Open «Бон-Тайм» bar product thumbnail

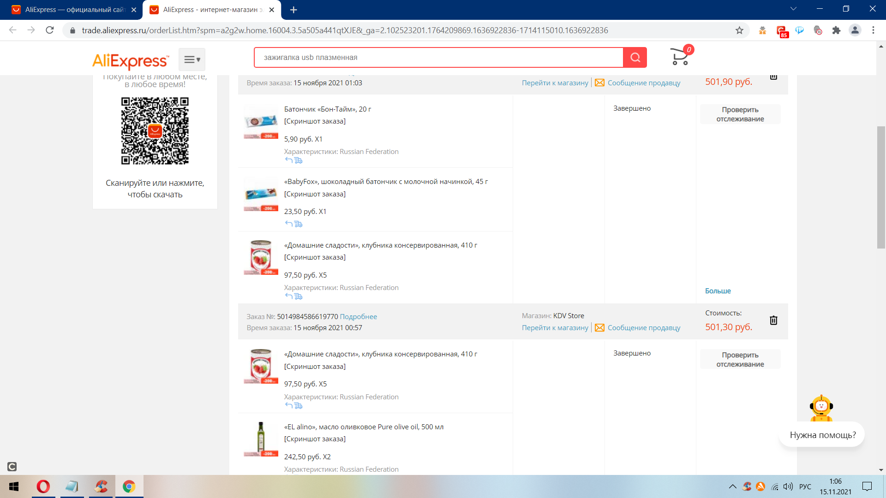tap(261, 123)
